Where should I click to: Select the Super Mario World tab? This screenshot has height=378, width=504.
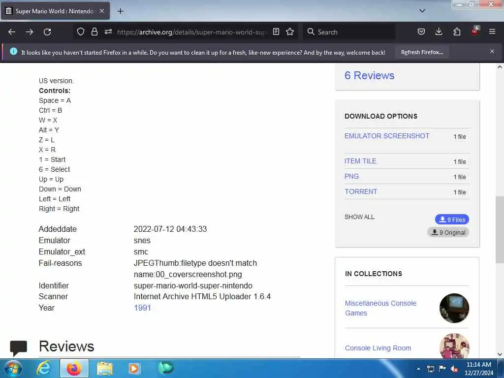point(55,11)
